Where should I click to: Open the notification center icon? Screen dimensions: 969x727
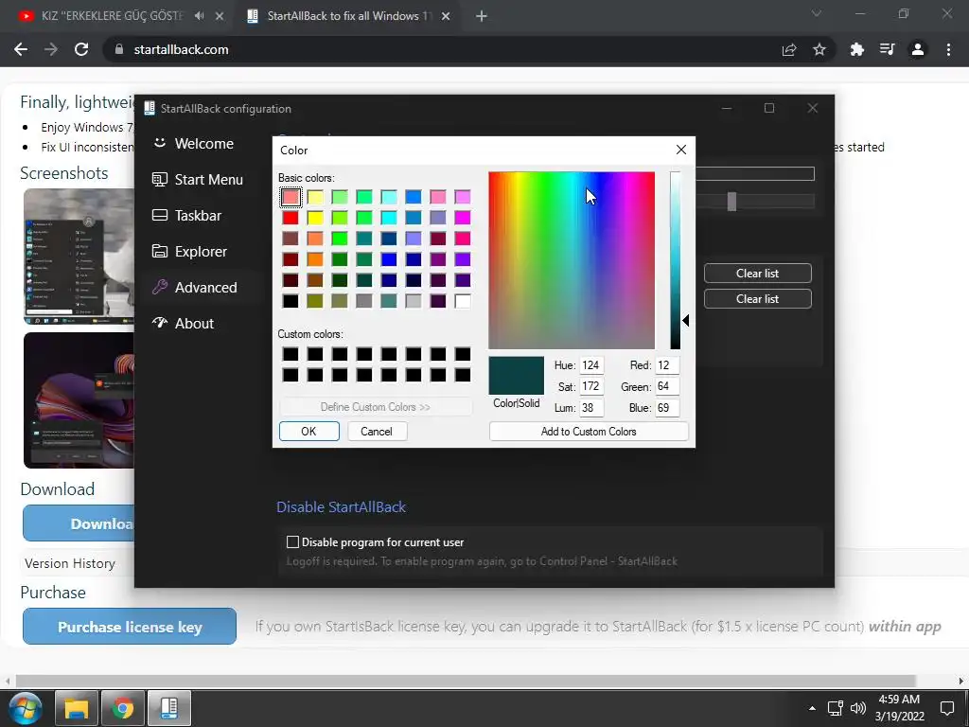pos(946,708)
